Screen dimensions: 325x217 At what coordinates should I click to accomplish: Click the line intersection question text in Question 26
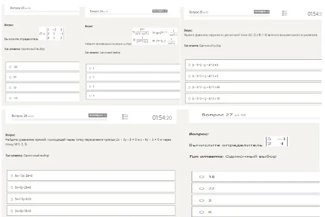click(x=88, y=142)
